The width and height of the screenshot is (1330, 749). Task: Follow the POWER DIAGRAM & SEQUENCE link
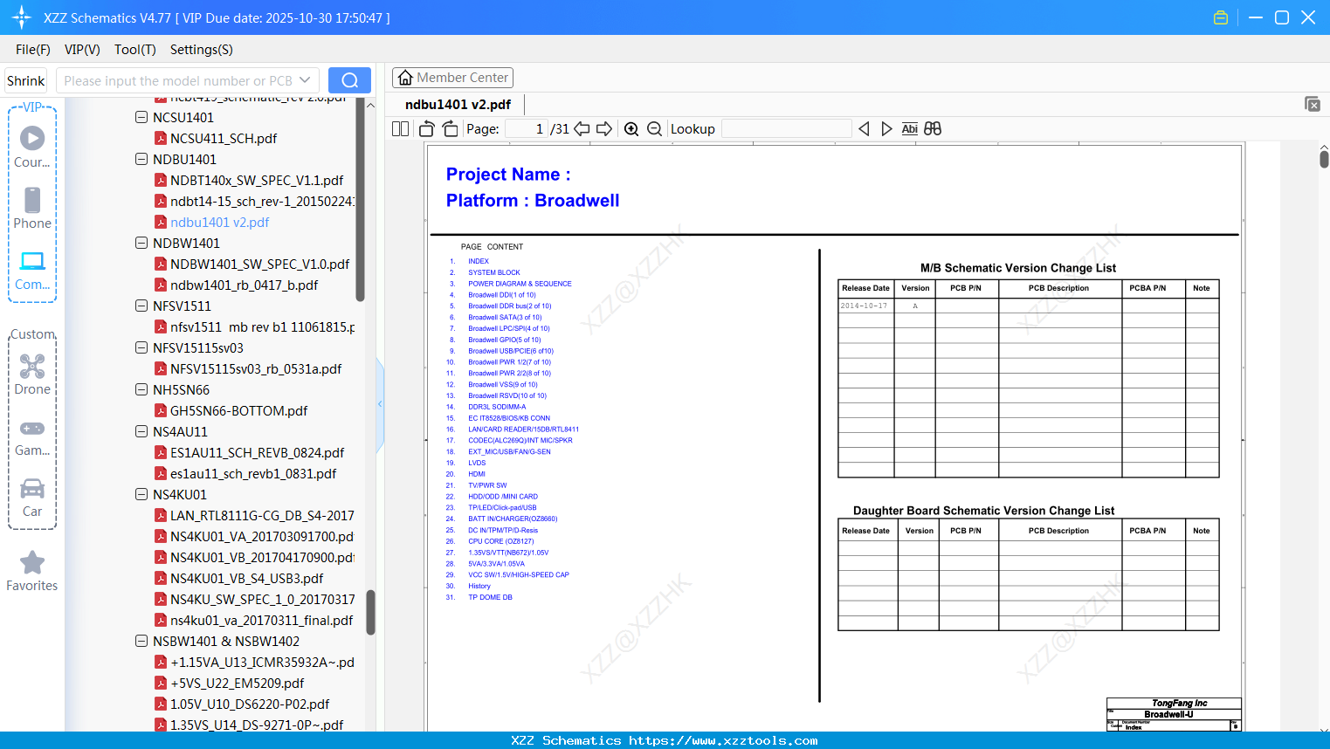pyautogui.click(x=520, y=284)
